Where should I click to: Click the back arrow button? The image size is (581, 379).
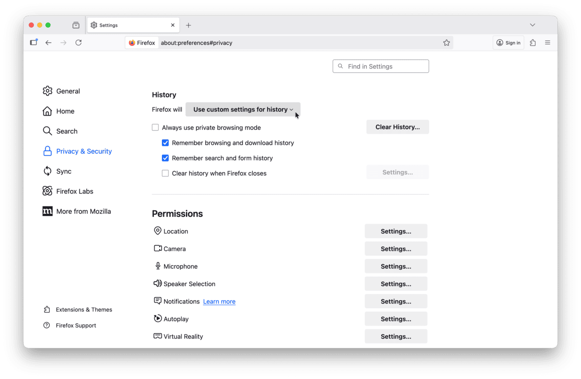click(48, 43)
